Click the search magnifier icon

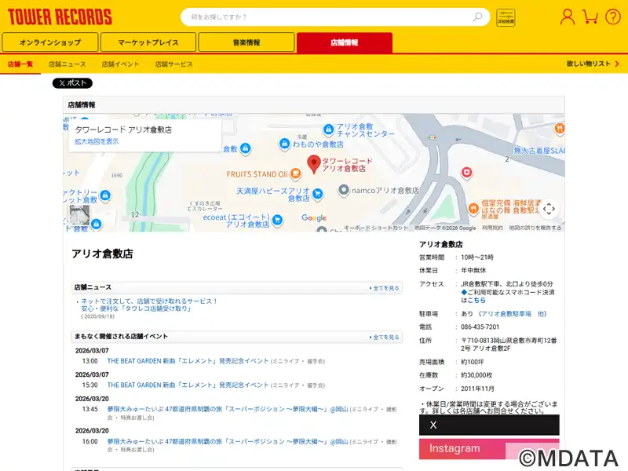click(477, 17)
